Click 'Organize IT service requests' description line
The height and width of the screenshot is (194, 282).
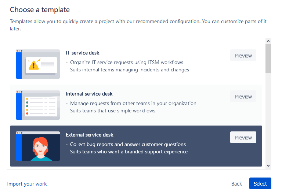(127, 62)
